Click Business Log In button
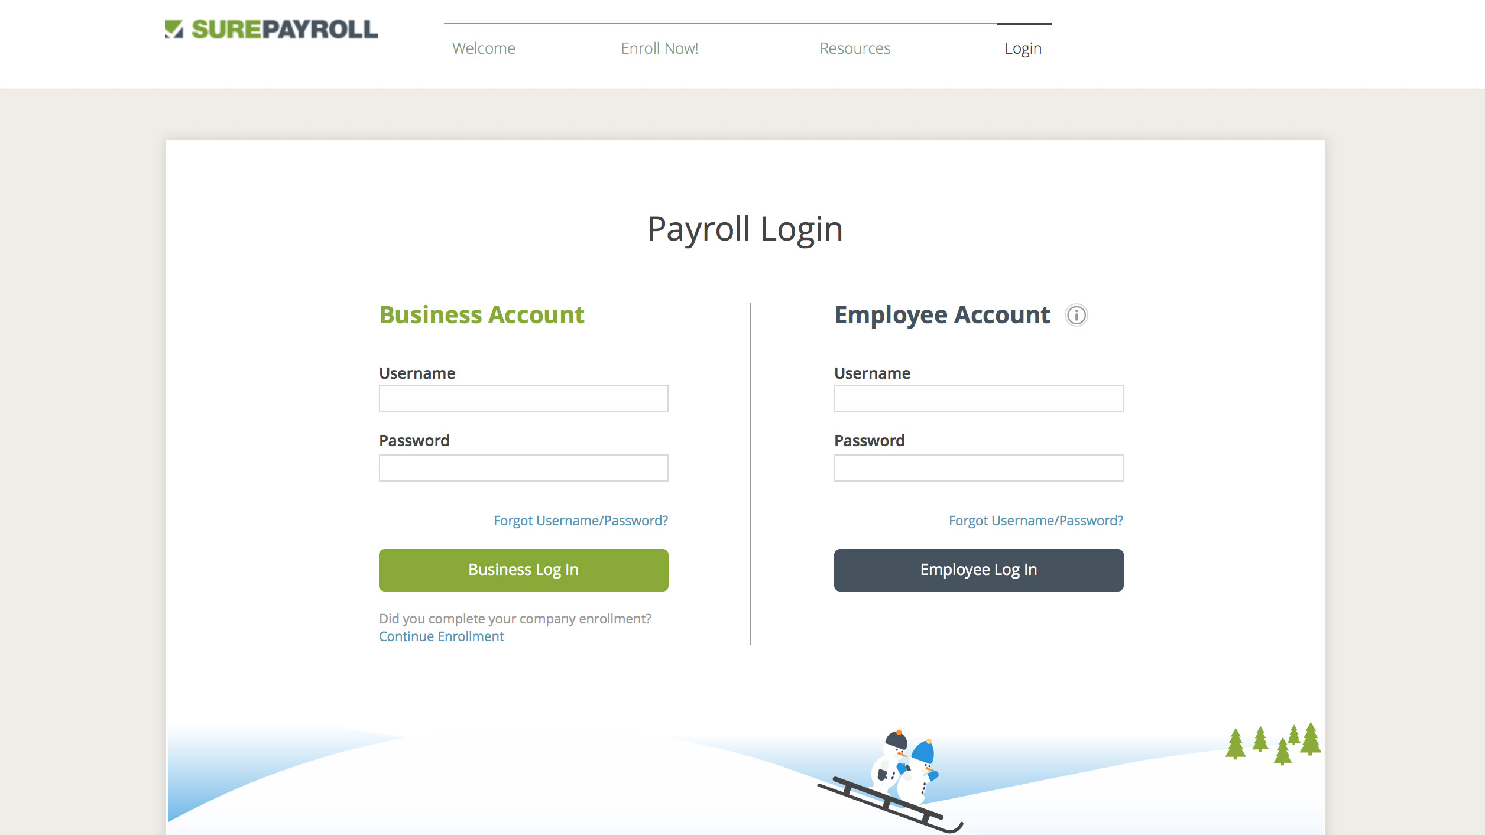 pyautogui.click(x=523, y=569)
